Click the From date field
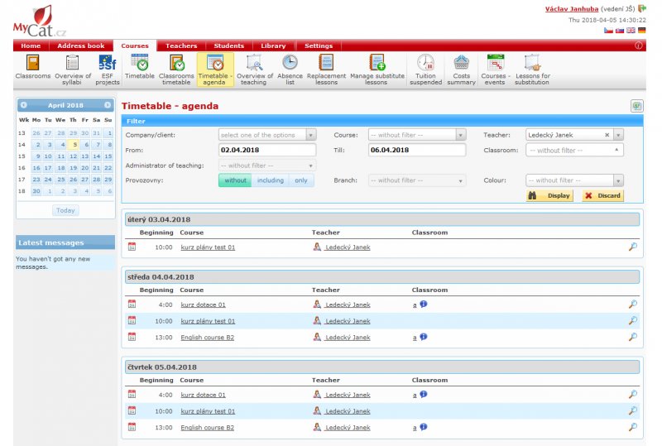This screenshot has height=446, width=662. tap(267, 151)
